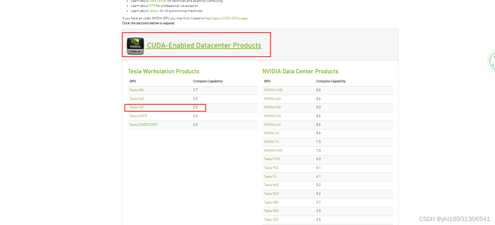Image resolution: width=495 pixels, height=225 pixels.
Task: Click GPU column header in Data Center table
Action: point(267,81)
